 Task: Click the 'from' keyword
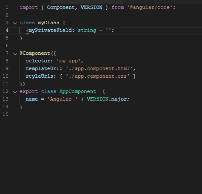click(x=118, y=7)
